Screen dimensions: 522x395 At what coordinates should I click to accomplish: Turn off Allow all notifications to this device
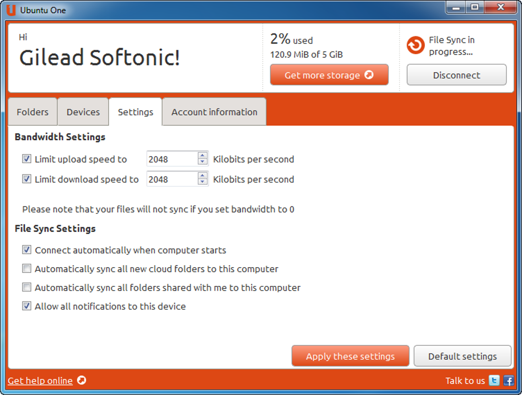click(27, 306)
